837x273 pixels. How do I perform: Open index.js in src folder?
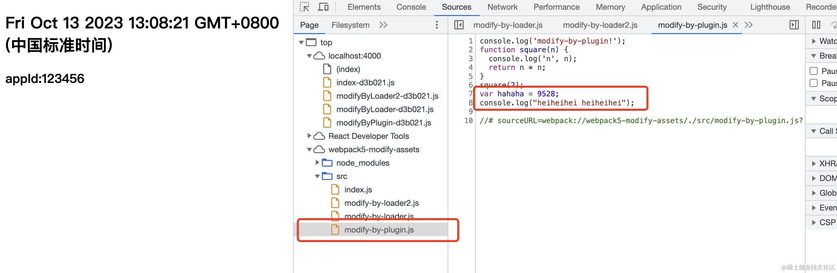[x=358, y=190]
